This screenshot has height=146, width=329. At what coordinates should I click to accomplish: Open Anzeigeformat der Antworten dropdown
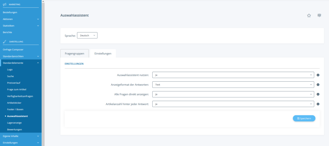click(x=233, y=85)
